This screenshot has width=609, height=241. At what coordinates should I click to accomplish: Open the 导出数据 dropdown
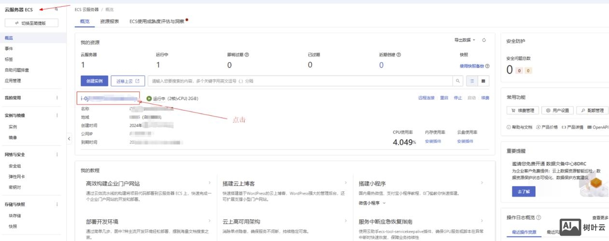[465, 40]
